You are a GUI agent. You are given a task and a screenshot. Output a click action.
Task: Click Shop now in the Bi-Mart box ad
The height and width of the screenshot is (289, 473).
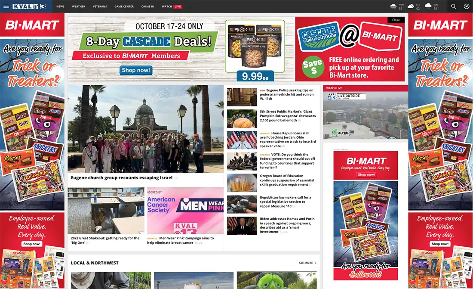366,175
